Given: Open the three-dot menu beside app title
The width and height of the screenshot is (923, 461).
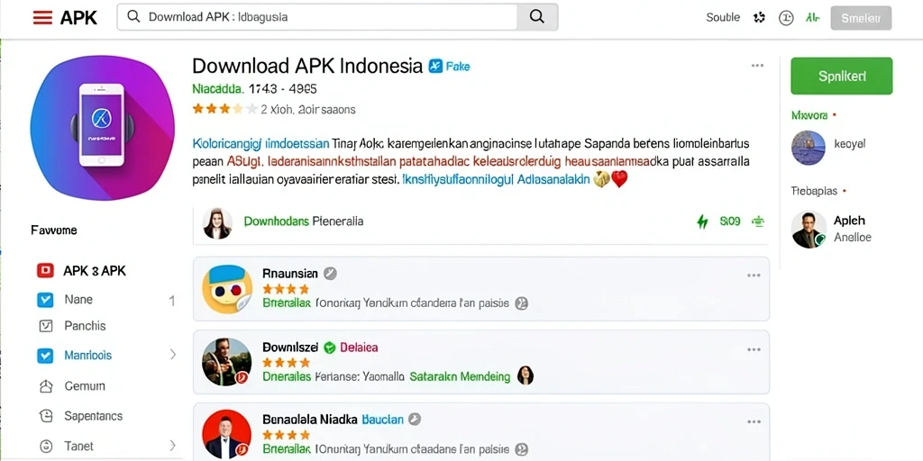Looking at the screenshot, I should pyautogui.click(x=757, y=65).
